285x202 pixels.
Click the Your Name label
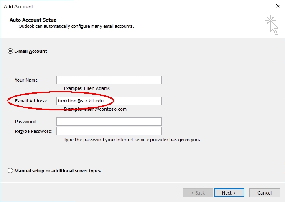click(27, 80)
